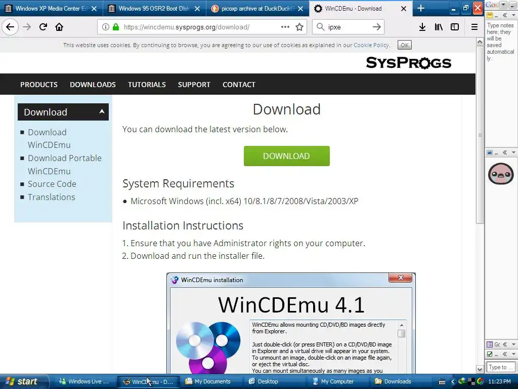Open a new tab with the plus button
Image resolution: width=518 pixels, height=389 pixels.
point(420,8)
